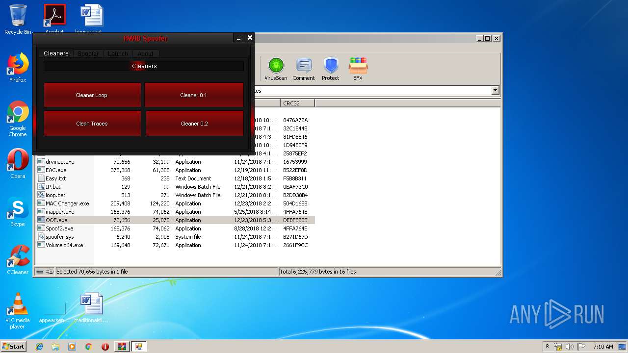Open the Start menu
The width and height of the screenshot is (628, 353).
[x=14, y=347]
